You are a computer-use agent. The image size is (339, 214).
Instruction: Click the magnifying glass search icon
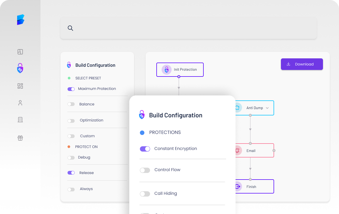[x=70, y=28]
